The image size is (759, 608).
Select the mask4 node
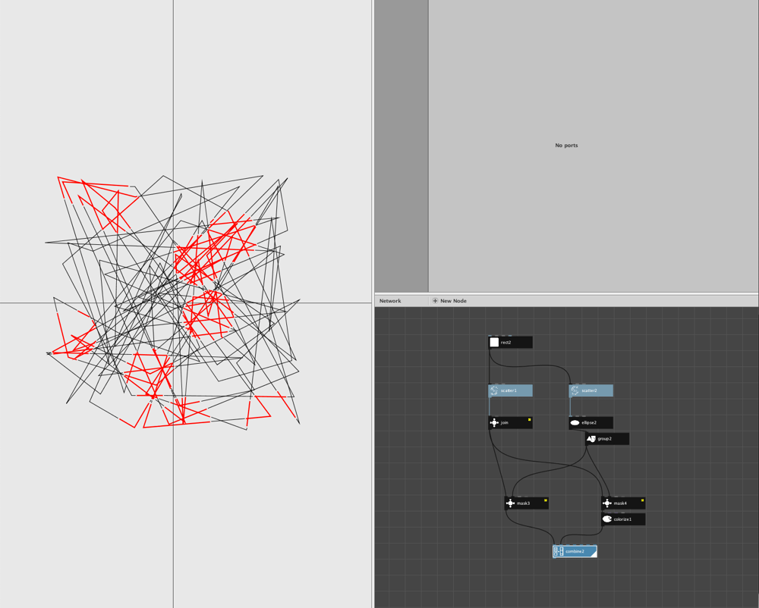tap(623, 503)
